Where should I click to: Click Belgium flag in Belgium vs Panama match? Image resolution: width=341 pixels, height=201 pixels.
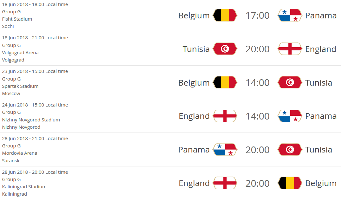225,15
